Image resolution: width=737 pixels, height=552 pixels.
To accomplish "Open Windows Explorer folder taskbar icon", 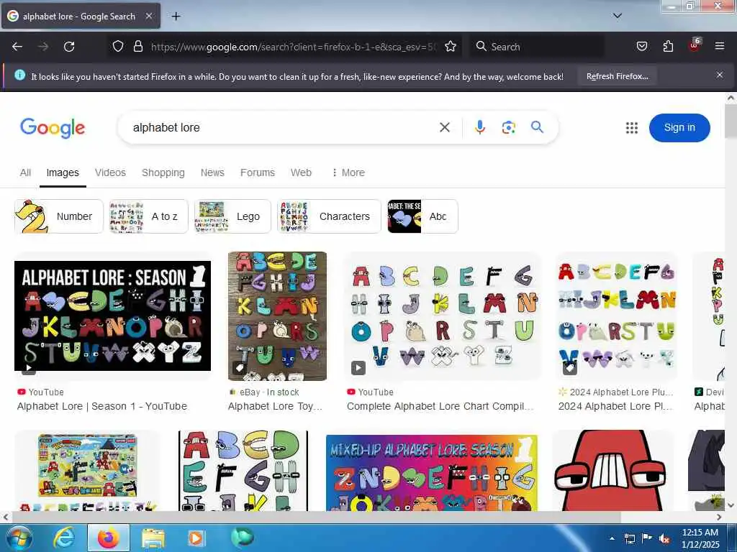I will 153,538.
